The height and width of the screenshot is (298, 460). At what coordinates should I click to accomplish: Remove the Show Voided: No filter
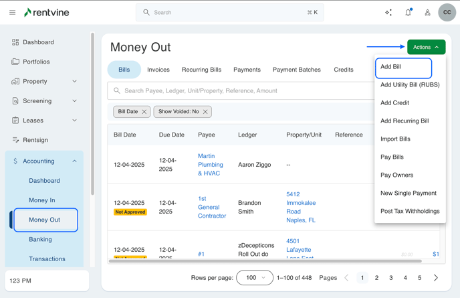205,112
